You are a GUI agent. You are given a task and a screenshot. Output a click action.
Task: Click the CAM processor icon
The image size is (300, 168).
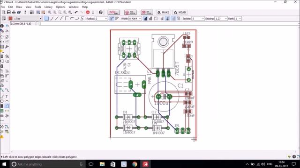[x=19, y=13]
